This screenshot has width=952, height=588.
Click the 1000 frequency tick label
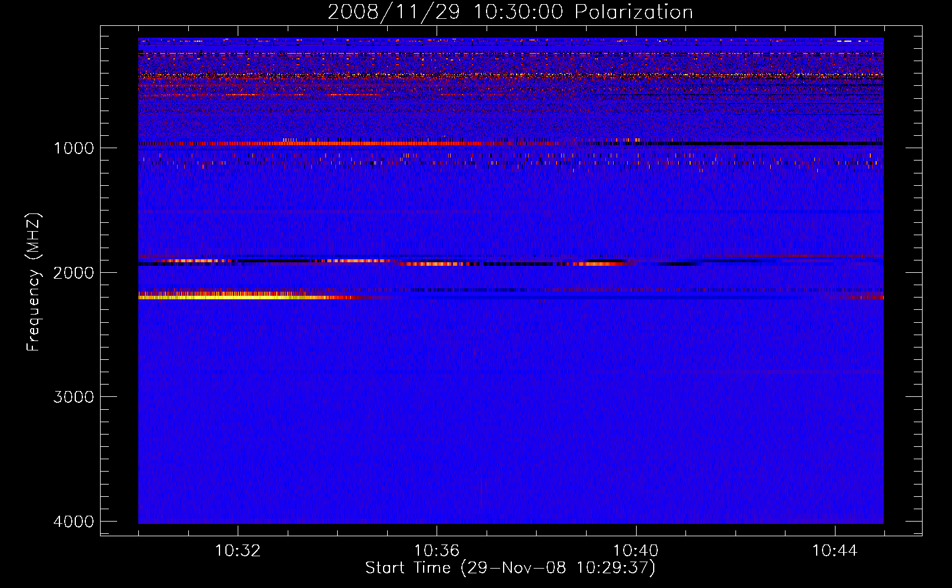click(x=74, y=148)
